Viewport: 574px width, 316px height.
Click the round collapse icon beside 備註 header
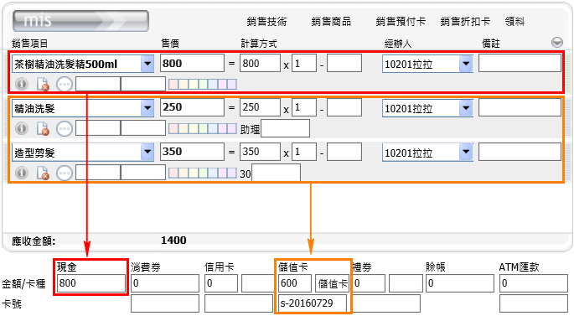click(x=557, y=43)
